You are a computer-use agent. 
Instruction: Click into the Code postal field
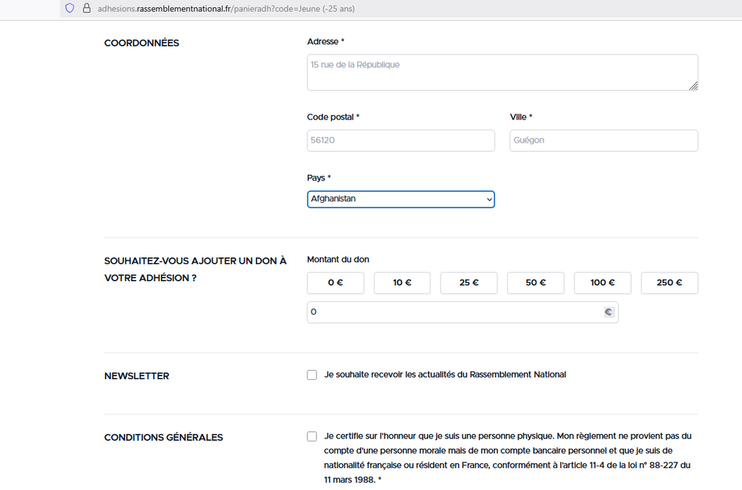(x=401, y=141)
